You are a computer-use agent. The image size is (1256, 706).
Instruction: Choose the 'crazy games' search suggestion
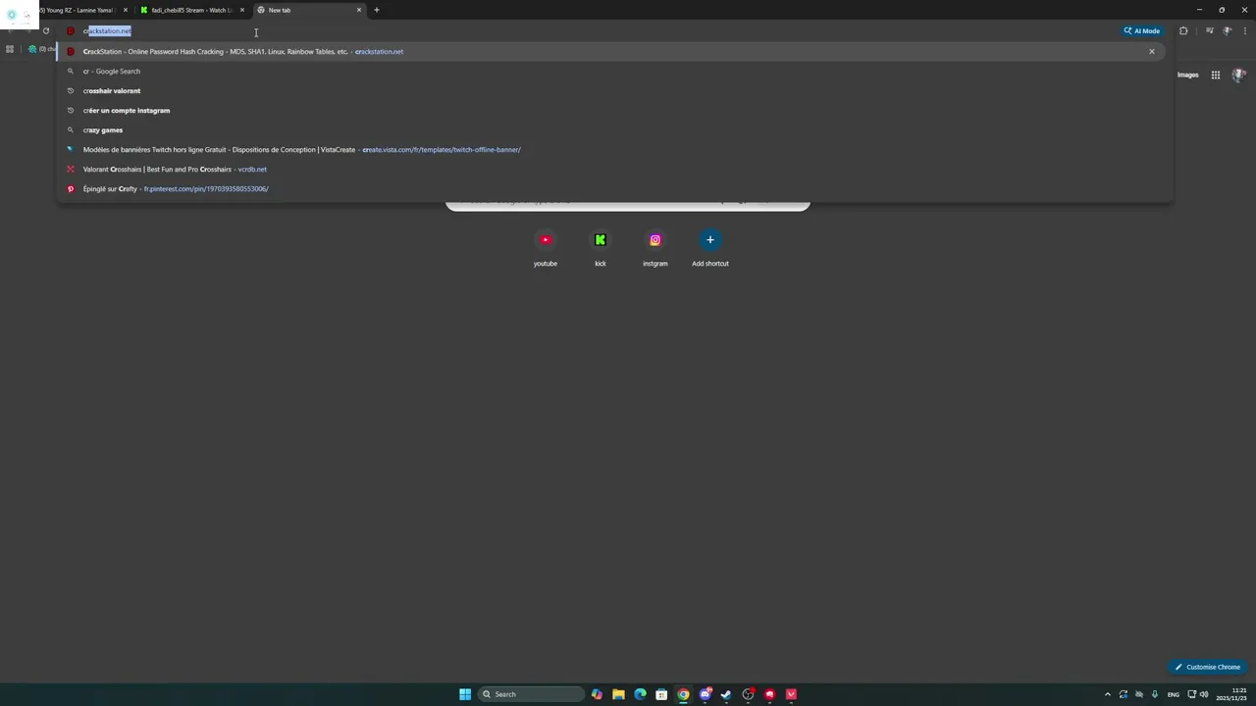(x=610, y=130)
